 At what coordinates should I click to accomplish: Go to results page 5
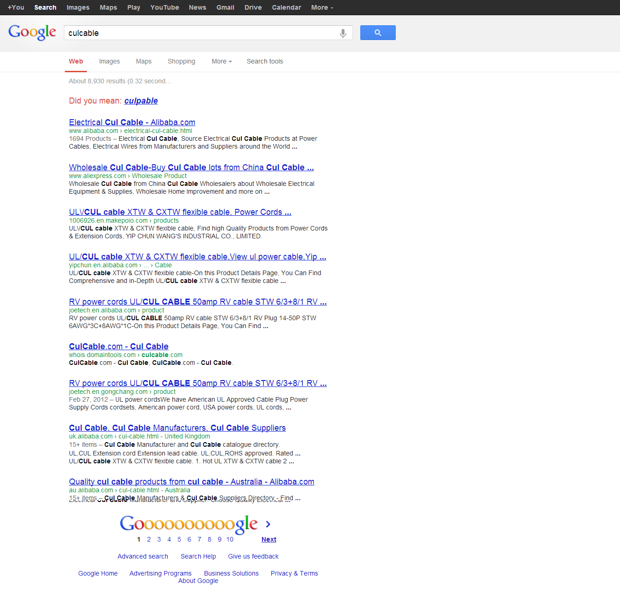coord(179,539)
